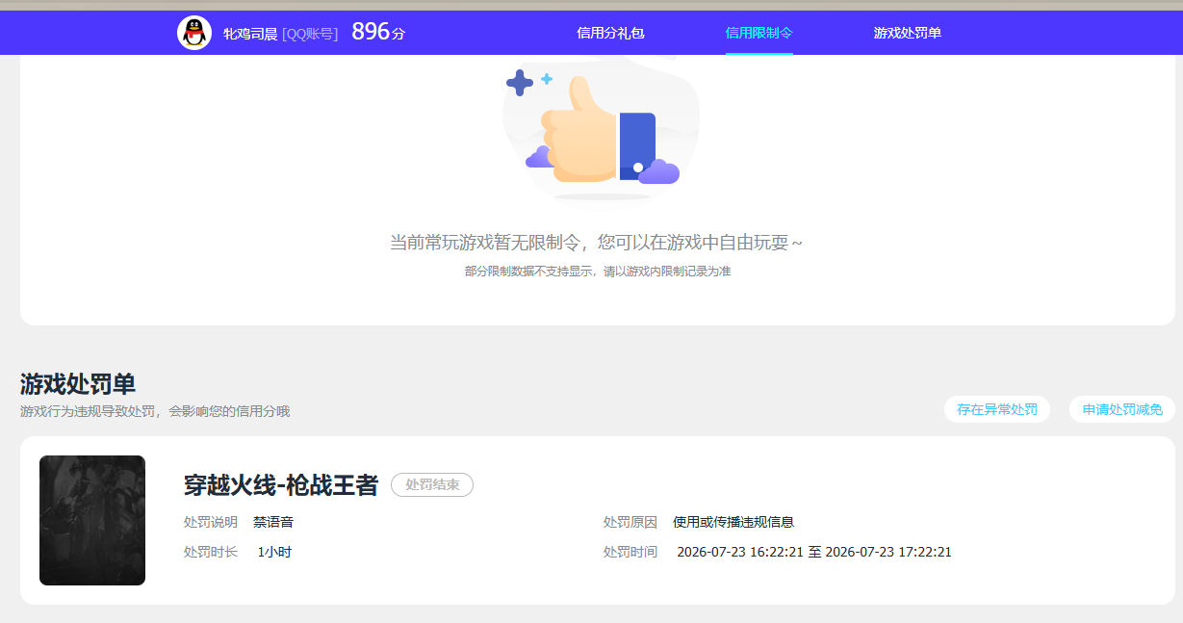Viewport: 1183px width, 623px height.
Task: Open the 信用分礼包 tab
Action: point(610,33)
